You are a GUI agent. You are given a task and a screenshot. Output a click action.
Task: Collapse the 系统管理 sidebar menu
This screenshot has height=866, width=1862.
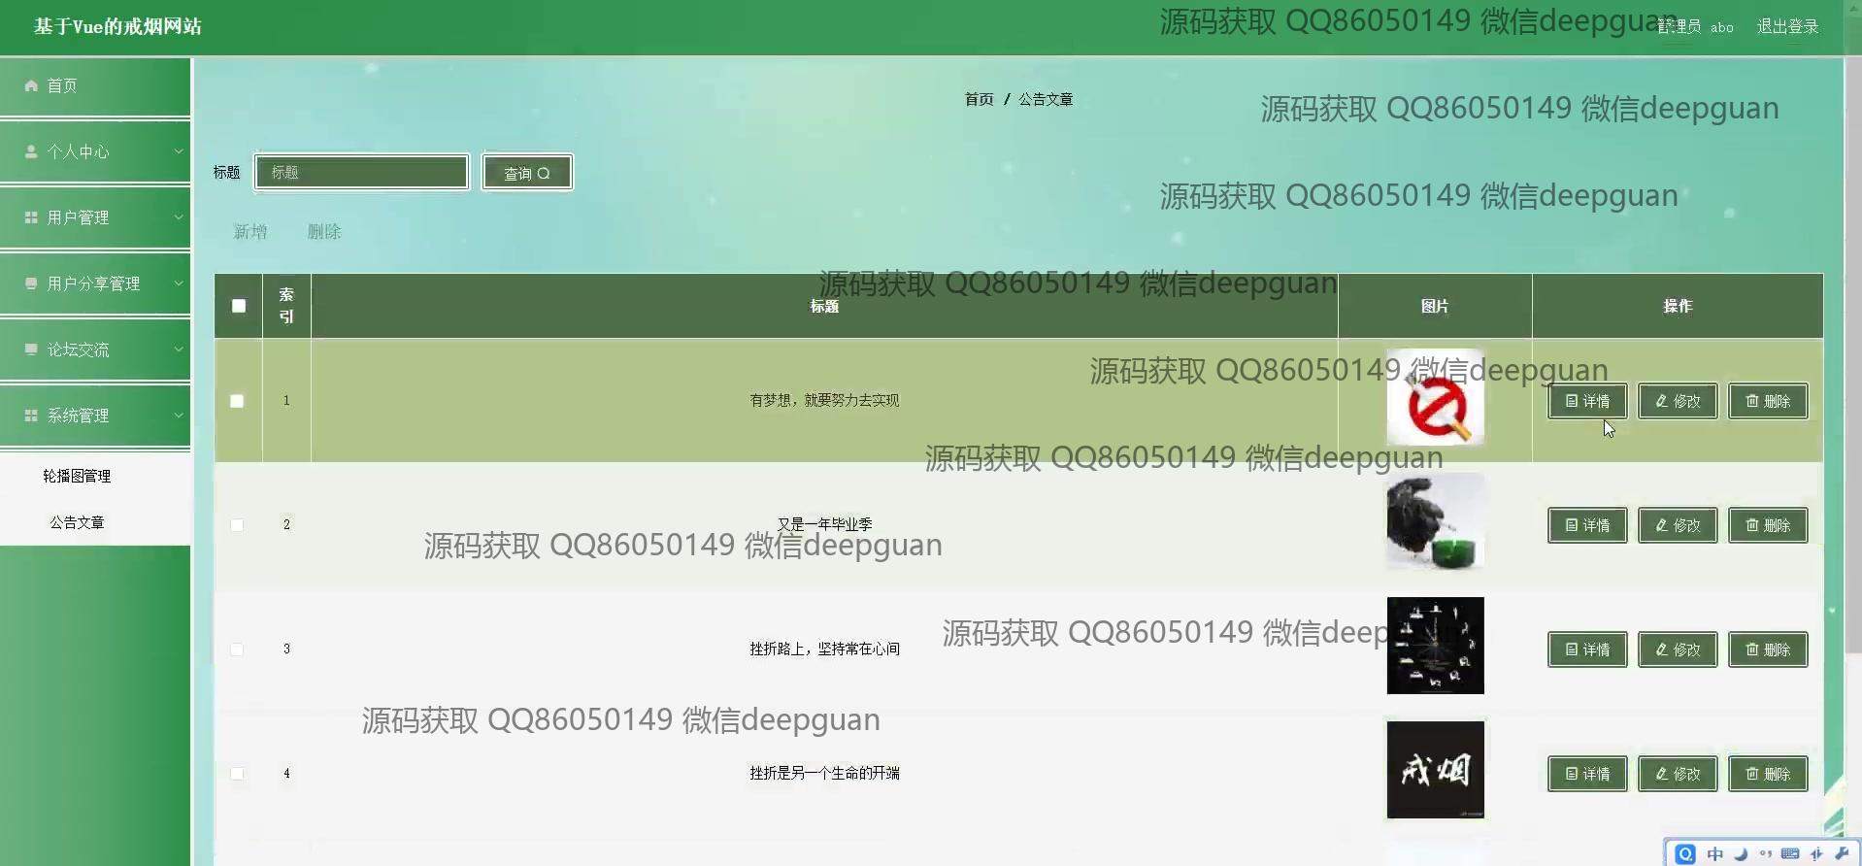pos(95,416)
